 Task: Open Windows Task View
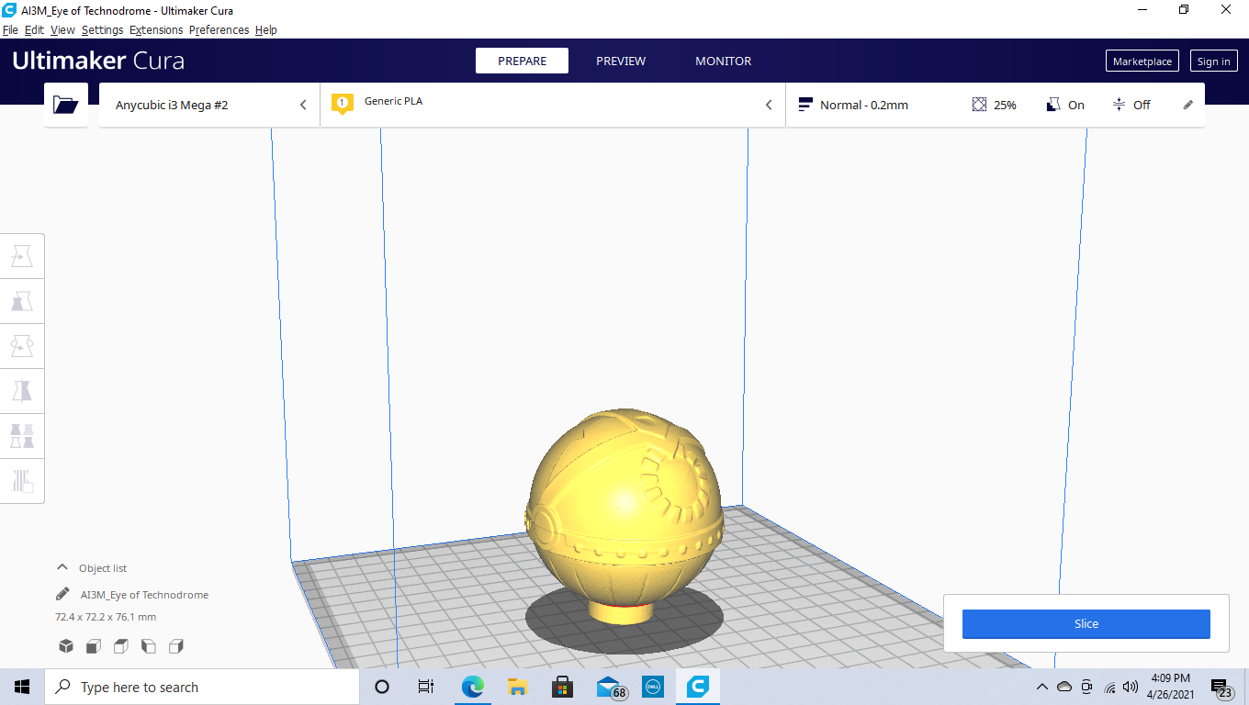[426, 687]
